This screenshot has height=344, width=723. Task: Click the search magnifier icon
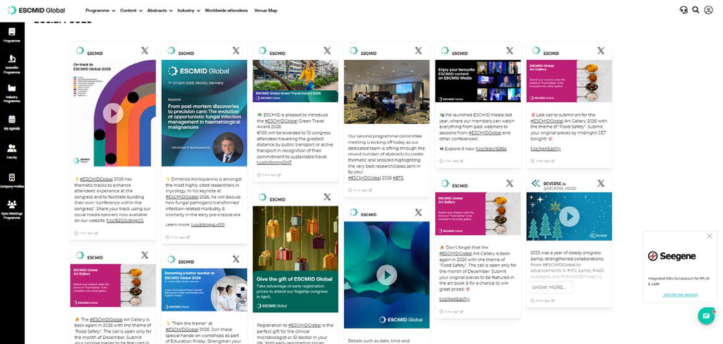click(695, 10)
